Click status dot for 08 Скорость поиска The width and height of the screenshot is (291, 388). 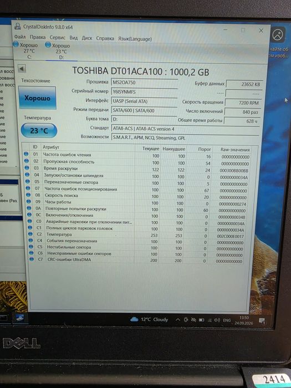(x=28, y=195)
